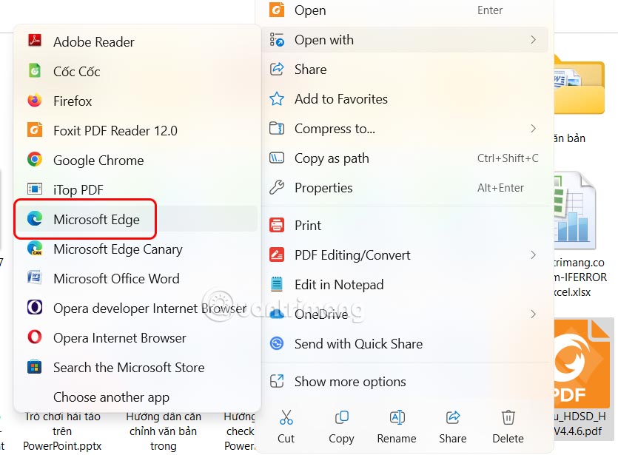Open with Google Chrome label
This screenshot has width=618, height=455.
[98, 161]
